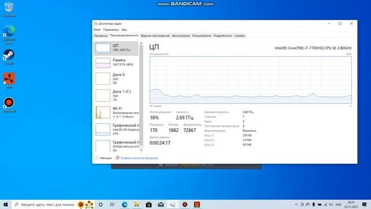Maximize the Task Manager window
Image resolution: width=371 pixels, height=209 pixels.
(x=340, y=24)
